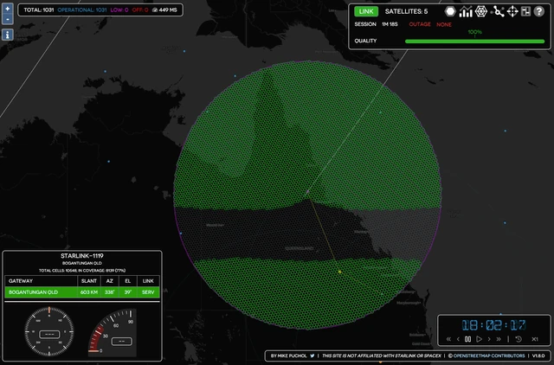Toggle the hexagon coverage cells icon
Image resolution: width=554 pixels, height=365 pixels.
pyautogui.click(x=450, y=11)
